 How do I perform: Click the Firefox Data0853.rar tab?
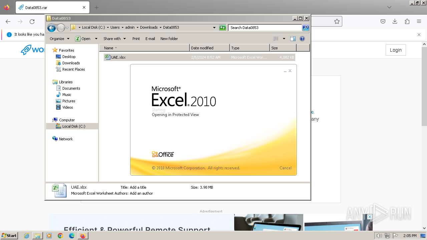[x=52, y=7]
